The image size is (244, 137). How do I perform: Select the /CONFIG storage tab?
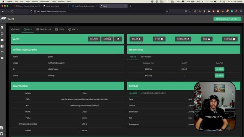click(x=133, y=93)
